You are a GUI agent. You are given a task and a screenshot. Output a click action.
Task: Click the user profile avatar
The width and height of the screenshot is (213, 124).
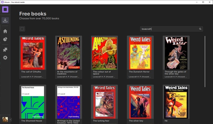point(5,119)
